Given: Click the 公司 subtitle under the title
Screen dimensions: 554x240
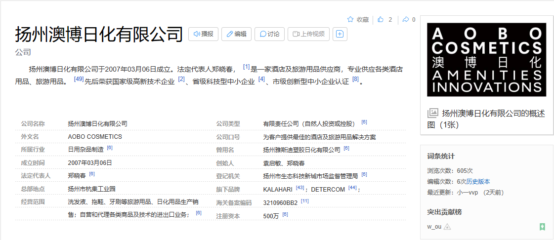Looking at the screenshot, I should [23, 52].
